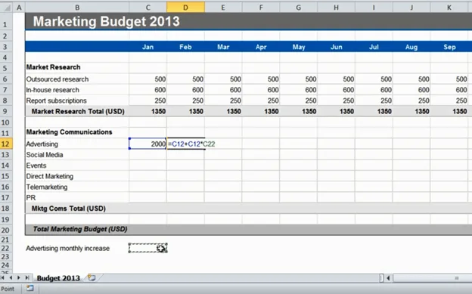Screen dimensions: 472x294
Task: Select column J header
Action: 411,8
